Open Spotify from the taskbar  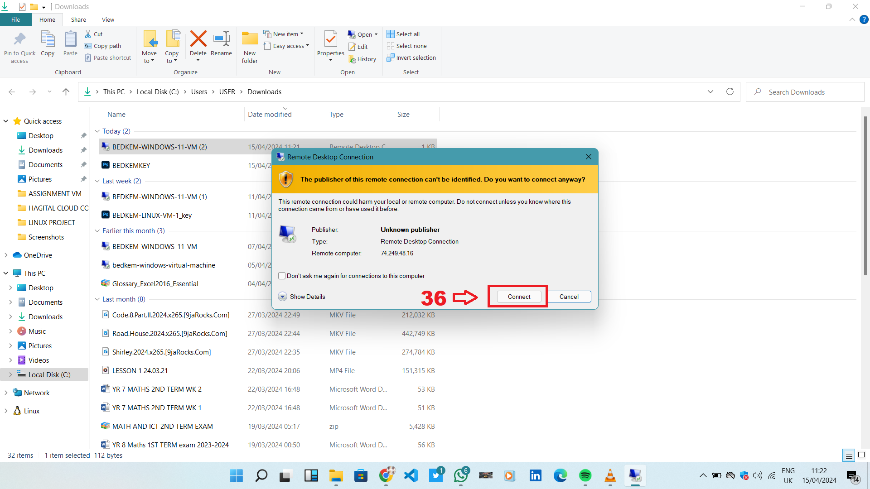click(585, 475)
